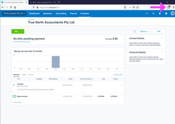Sort by the Number column header
Screen dimensions: 175x124
(39, 79)
